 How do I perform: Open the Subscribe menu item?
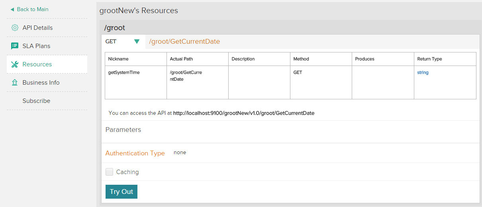[x=36, y=101]
